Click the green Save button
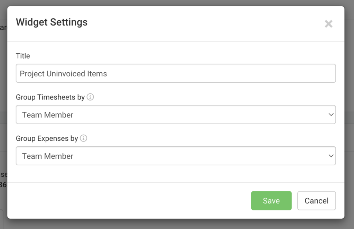 click(271, 201)
